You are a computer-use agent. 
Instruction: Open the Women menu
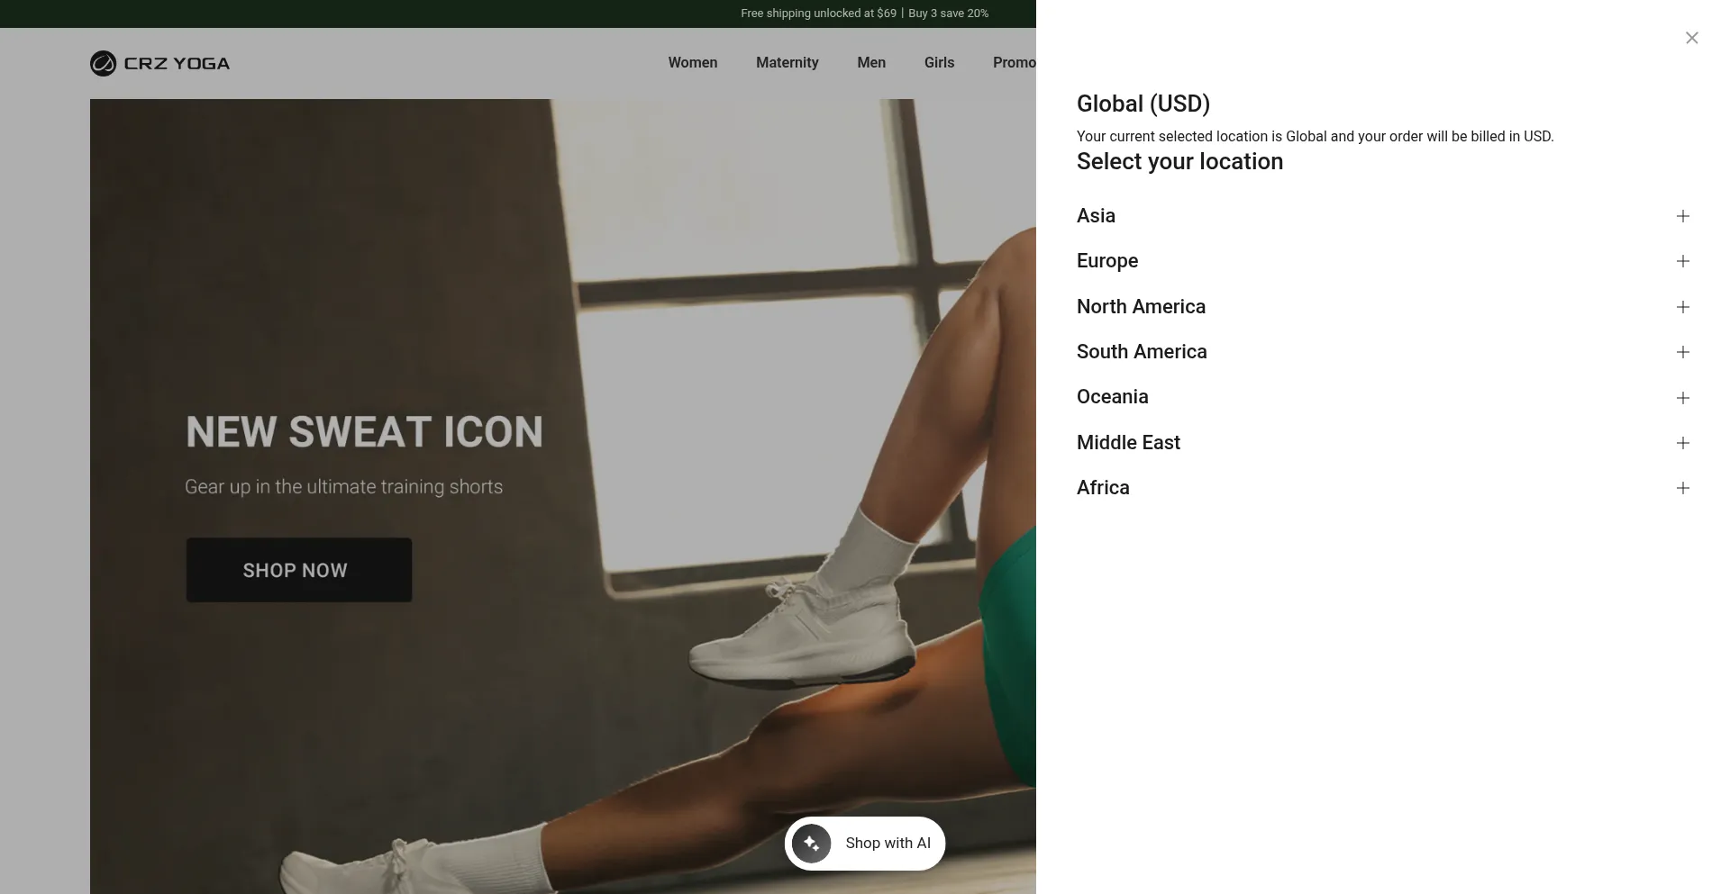[x=693, y=63]
